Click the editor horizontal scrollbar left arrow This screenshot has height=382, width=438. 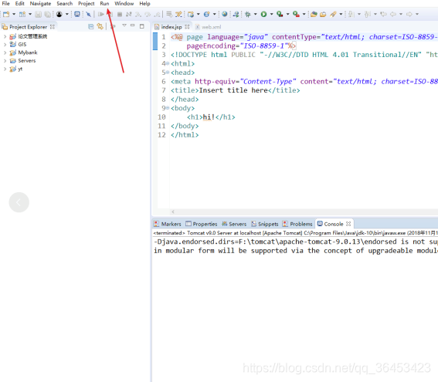click(x=173, y=211)
